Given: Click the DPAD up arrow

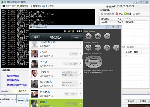Looking at the screenshot, I should click(94, 57).
